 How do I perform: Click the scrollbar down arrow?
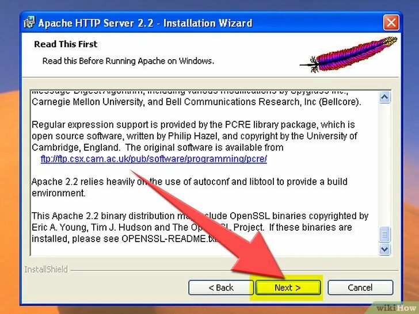point(384,249)
